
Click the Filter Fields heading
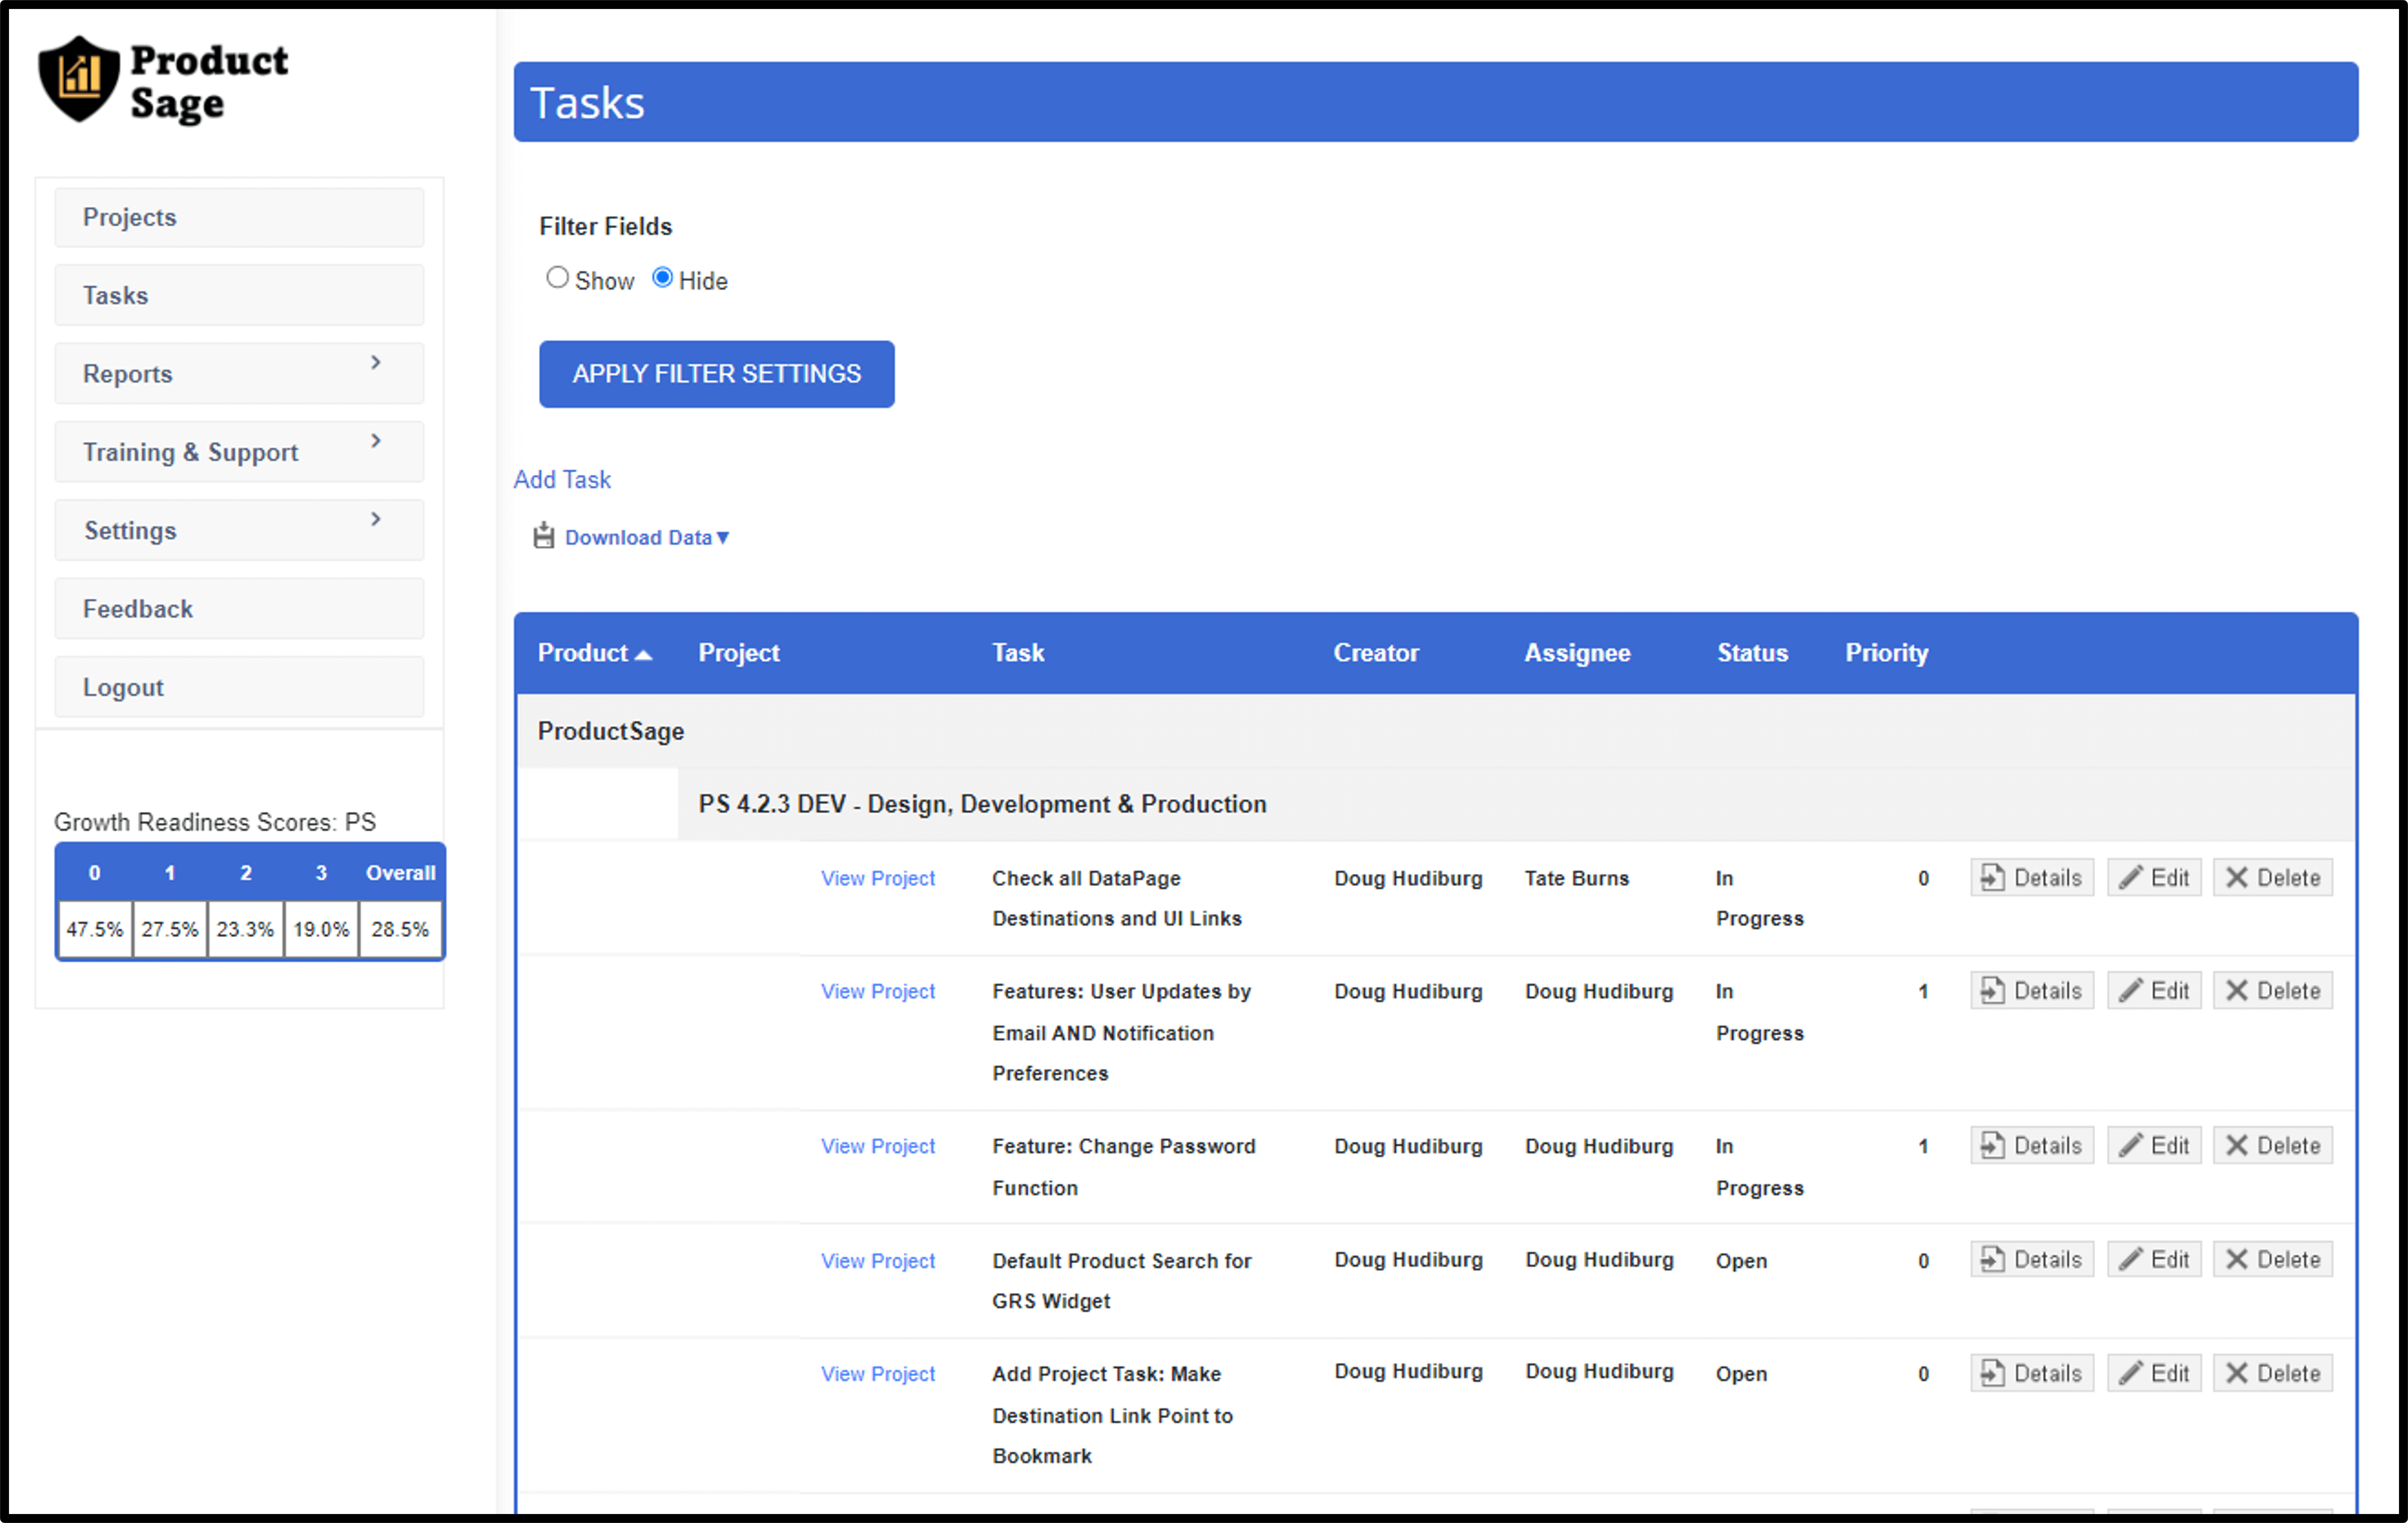click(x=605, y=226)
